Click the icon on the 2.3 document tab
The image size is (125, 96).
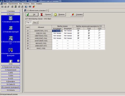pos(25,10)
